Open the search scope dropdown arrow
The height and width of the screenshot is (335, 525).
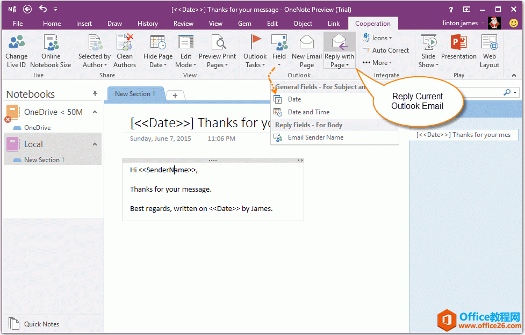click(x=515, y=92)
